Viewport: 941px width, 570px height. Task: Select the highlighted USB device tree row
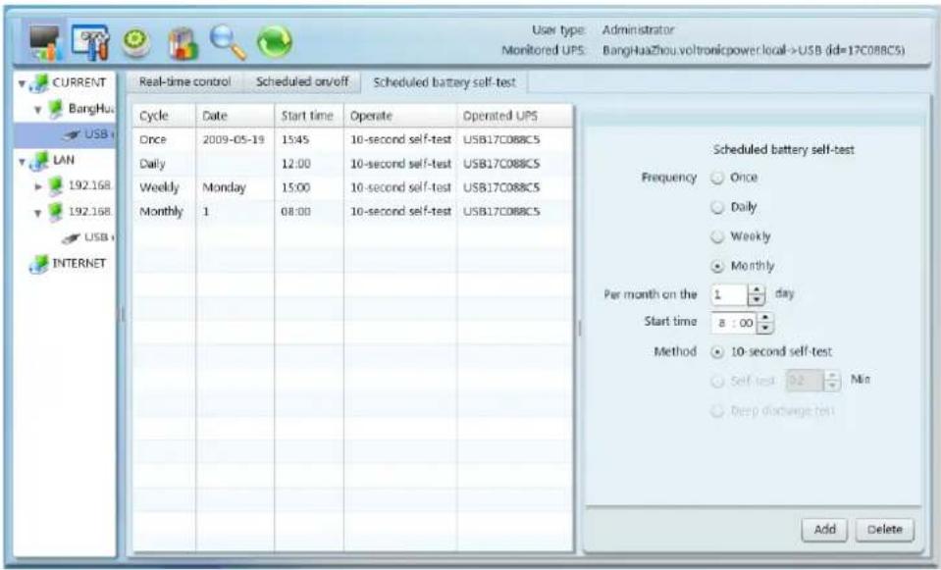pyautogui.click(x=65, y=134)
